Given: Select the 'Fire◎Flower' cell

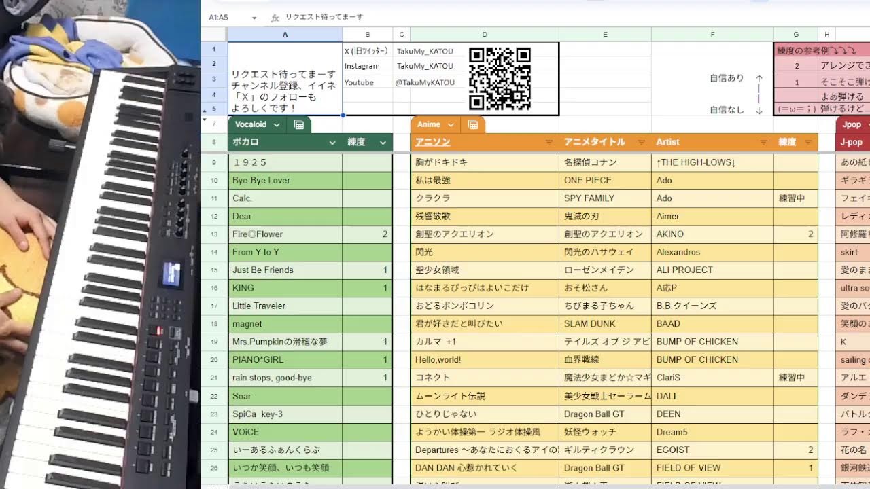Looking at the screenshot, I should coord(285,234).
